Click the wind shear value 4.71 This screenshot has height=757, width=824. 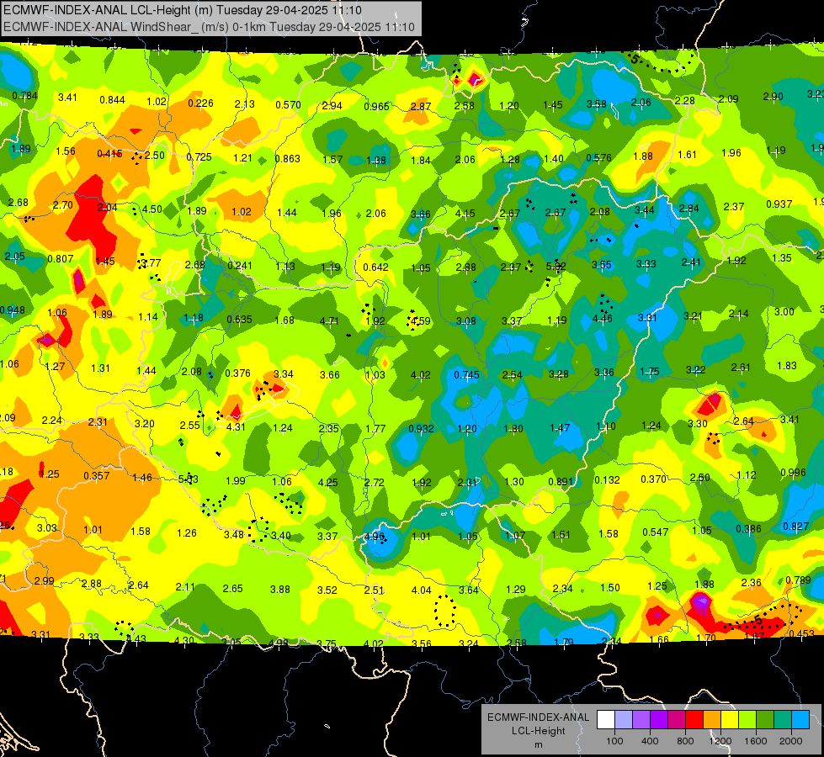pyautogui.click(x=329, y=320)
